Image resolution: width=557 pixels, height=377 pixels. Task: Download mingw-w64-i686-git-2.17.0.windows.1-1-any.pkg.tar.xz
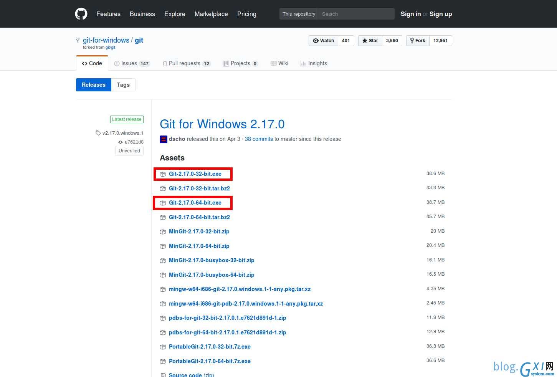coord(240,289)
